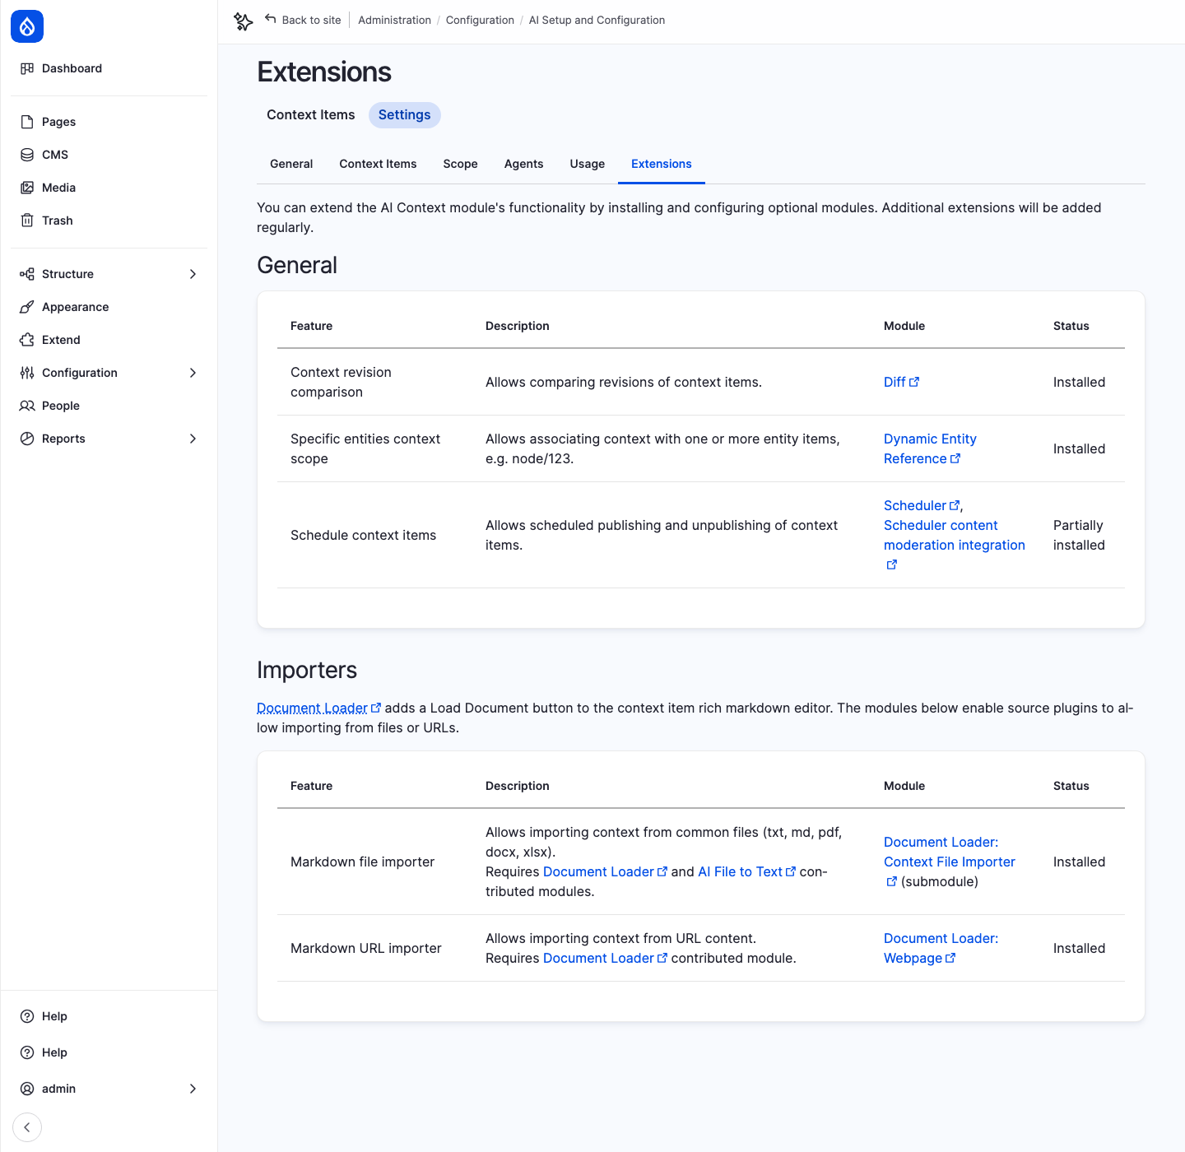Click the Dashboard grid icon
The height and width of the screenshot is (1152, 1185).
pos(27,68)
